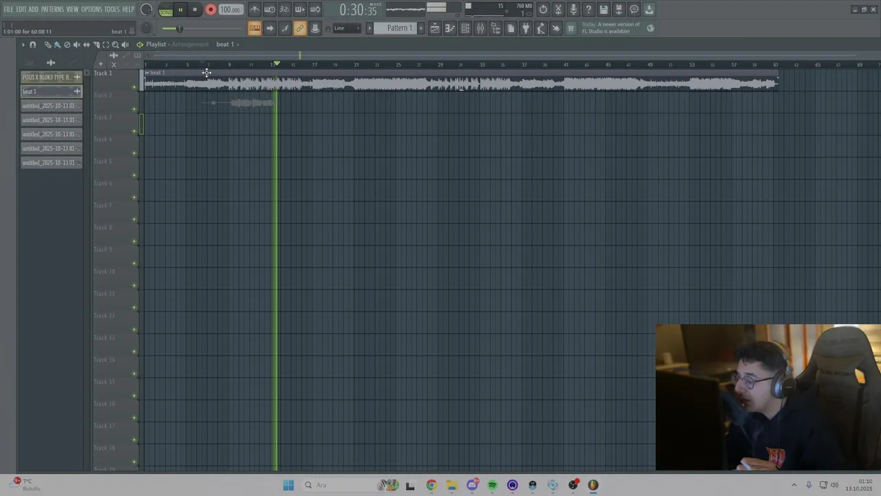Open the Playlist view icon
The height and width of the screenshot is (496, 881).
pos(435,28)
